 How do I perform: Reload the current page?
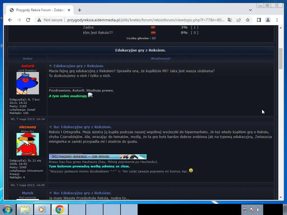(x=28, y=20)
